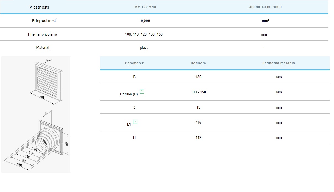334x192 pixels.
Task: Select the 142 value in H row
Action: click(x=198, y=138)
